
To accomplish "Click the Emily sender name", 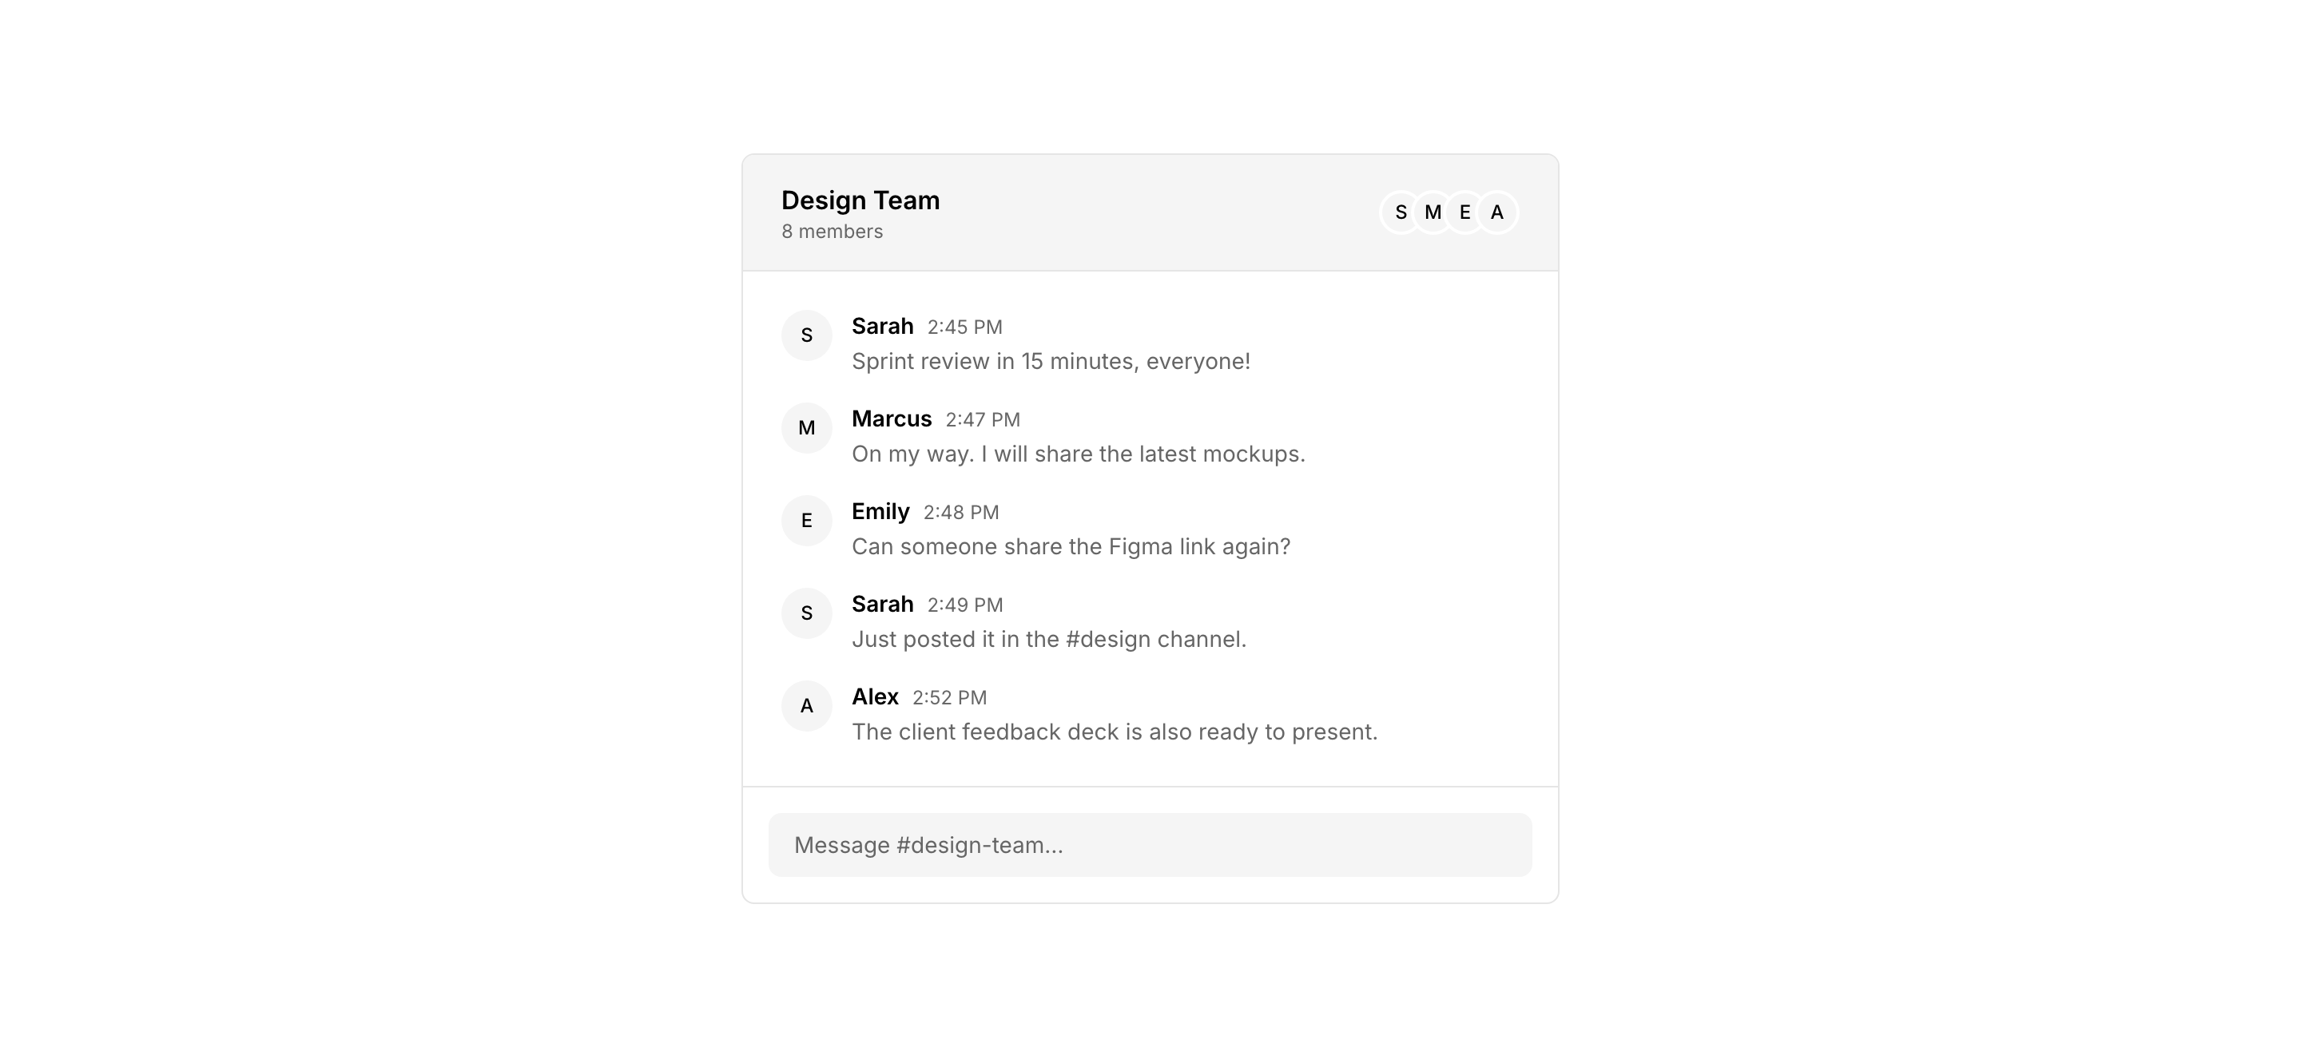I will (880, 512).
